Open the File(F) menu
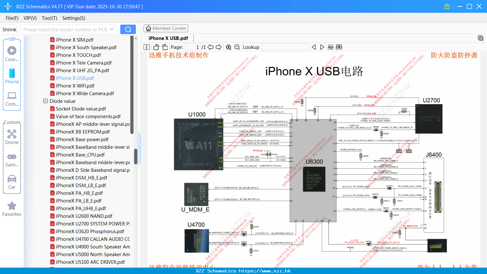Screen dimensions: 487x274 point(12,18)
